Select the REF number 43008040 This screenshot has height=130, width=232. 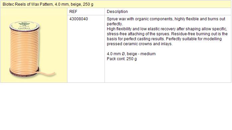tap(79, 19)
